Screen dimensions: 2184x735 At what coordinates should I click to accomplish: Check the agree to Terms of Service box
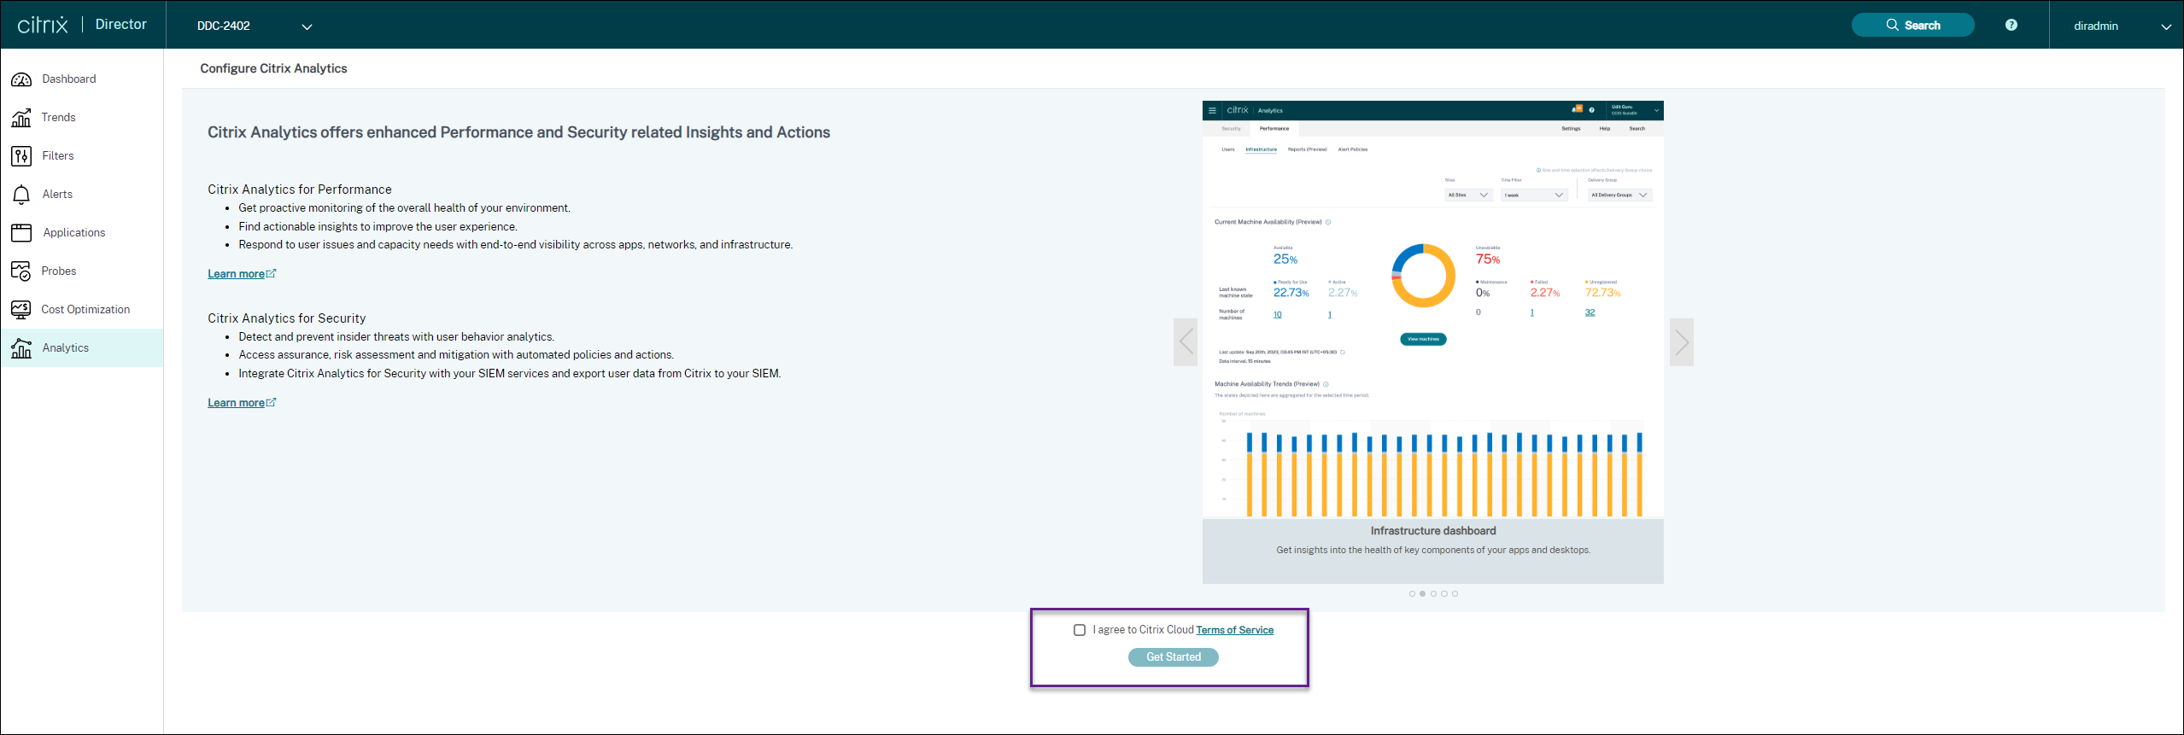(1080, 630)
